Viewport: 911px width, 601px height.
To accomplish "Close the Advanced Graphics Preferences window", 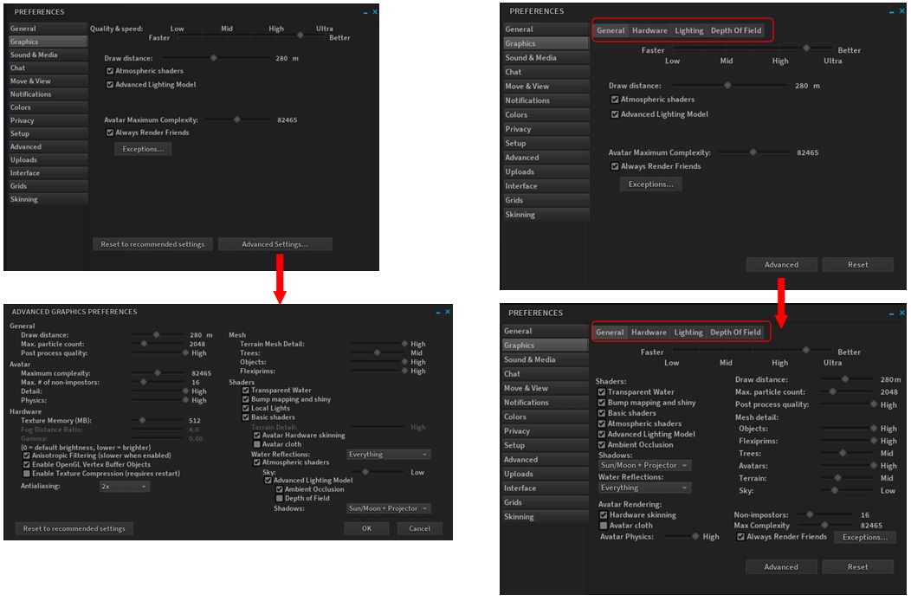I will [448, 311].
